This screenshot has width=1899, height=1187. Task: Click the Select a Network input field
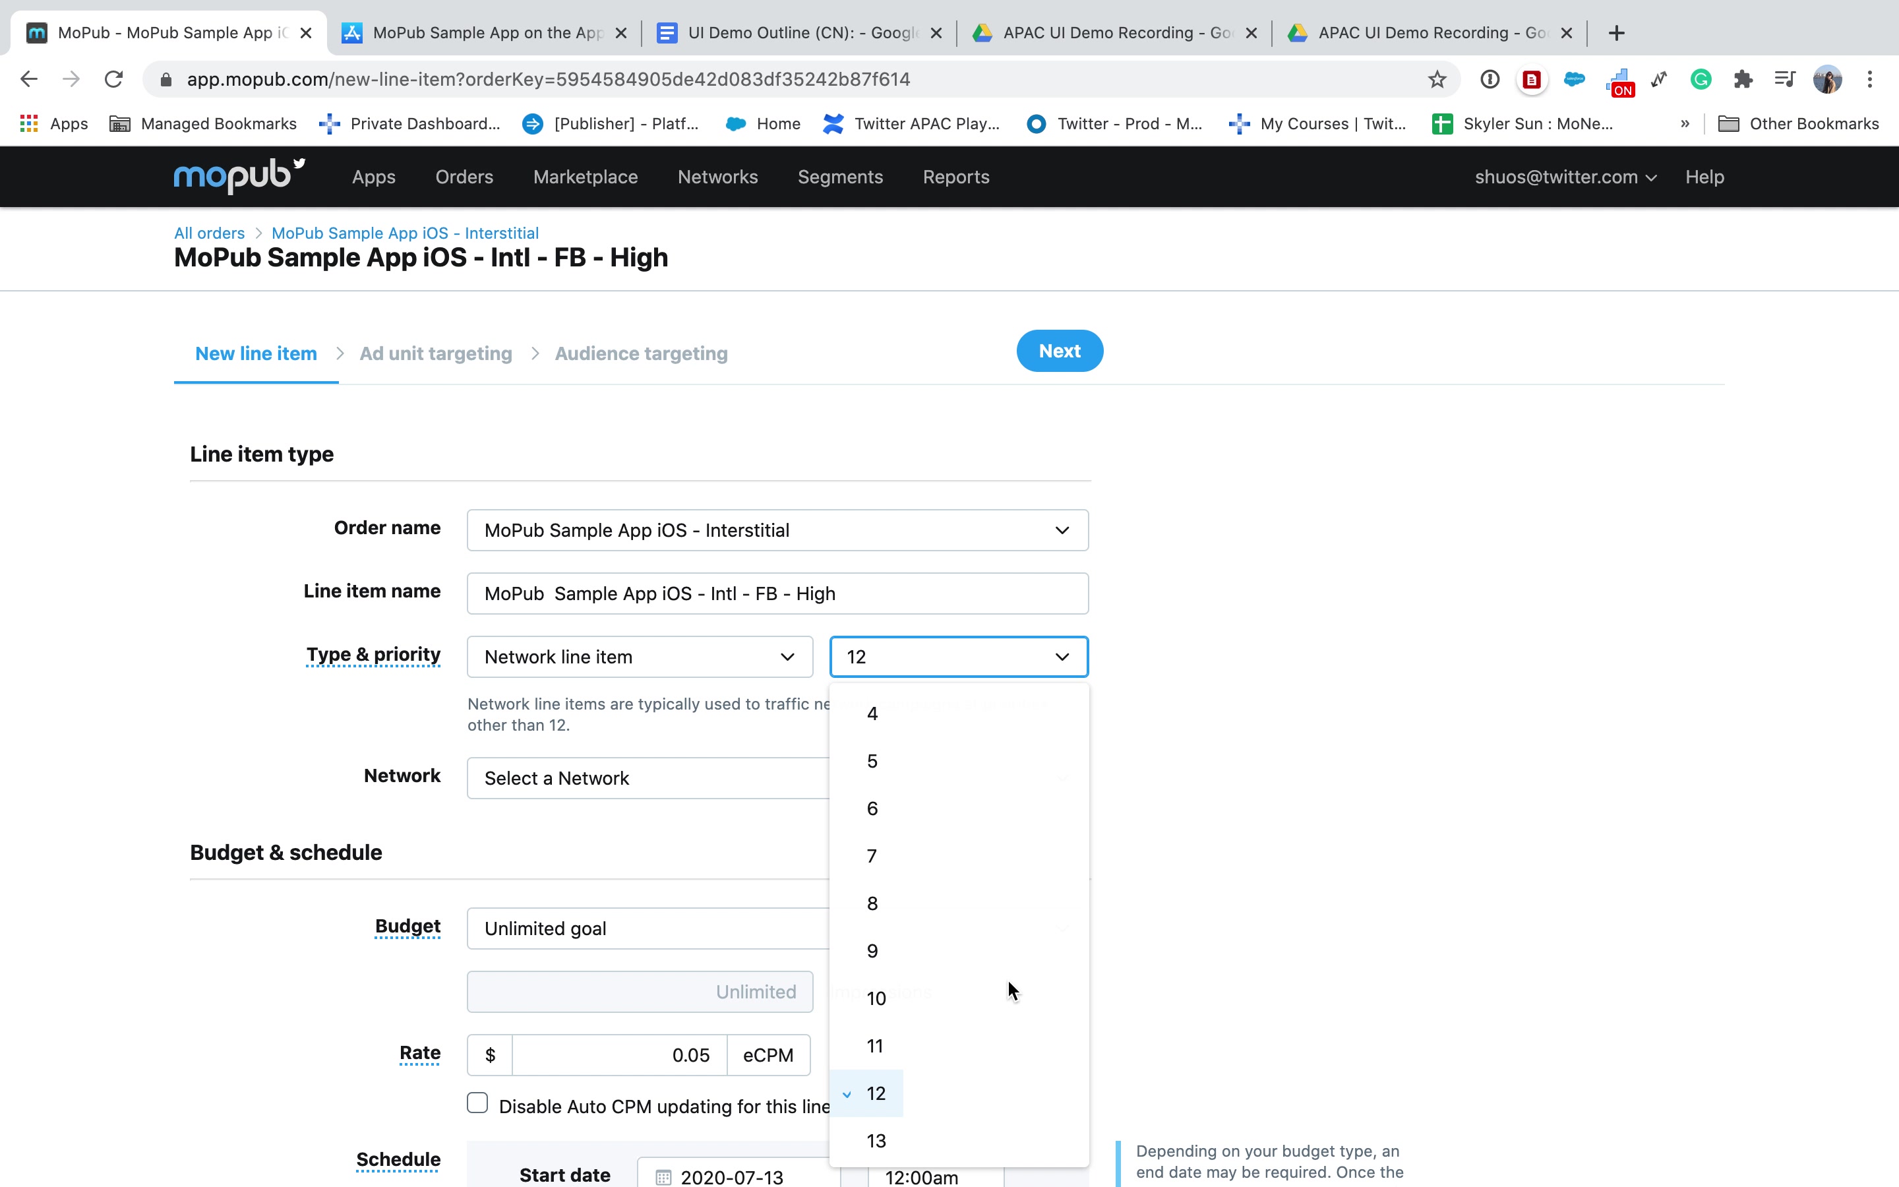coord(649,777)
